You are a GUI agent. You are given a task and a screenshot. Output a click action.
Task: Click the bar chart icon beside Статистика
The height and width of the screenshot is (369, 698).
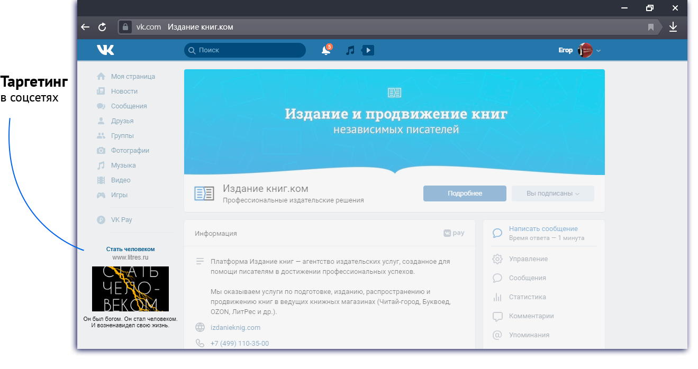coord(497,297)
